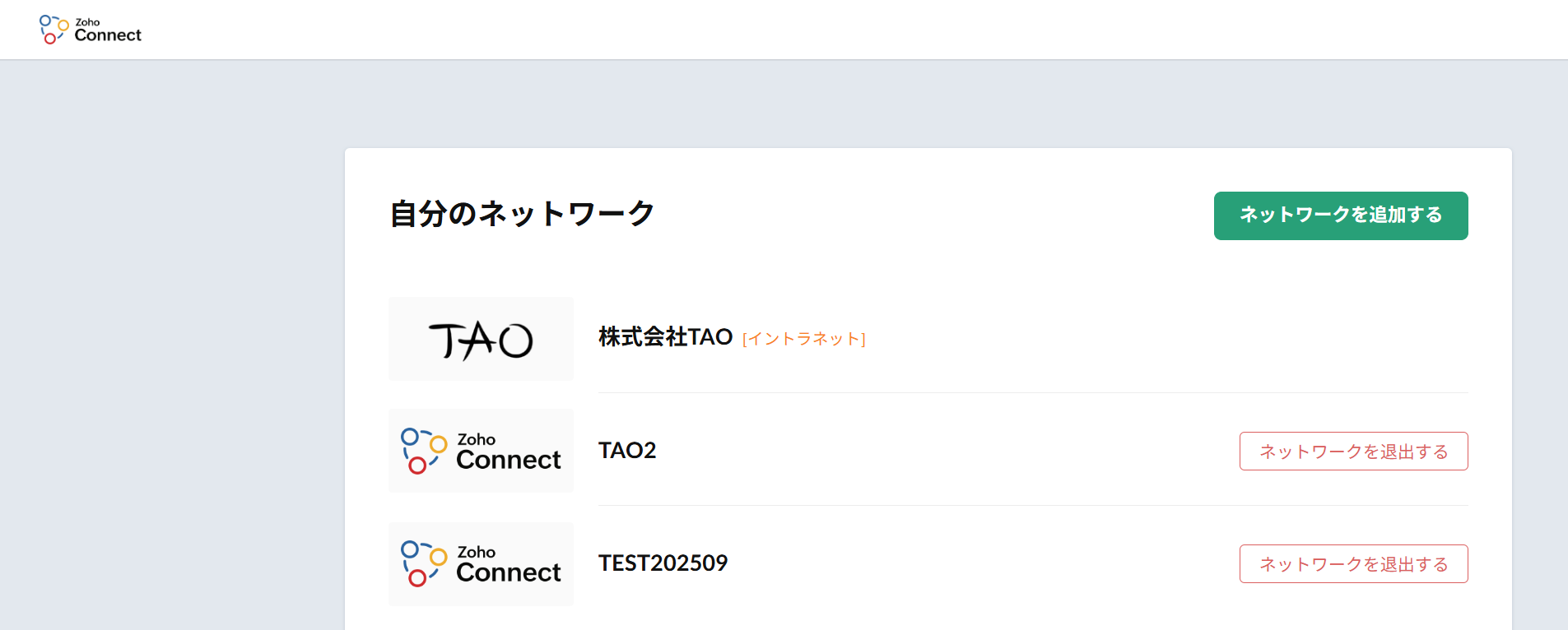The width and height of the screenshot is (1568, 630).
Task: Leave the TEST202509 network via ネットワークを退出する
Action: tap(1353, 564)
